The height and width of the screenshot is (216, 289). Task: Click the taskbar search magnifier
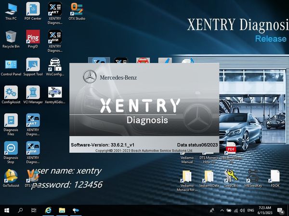[x=20, y=210]
